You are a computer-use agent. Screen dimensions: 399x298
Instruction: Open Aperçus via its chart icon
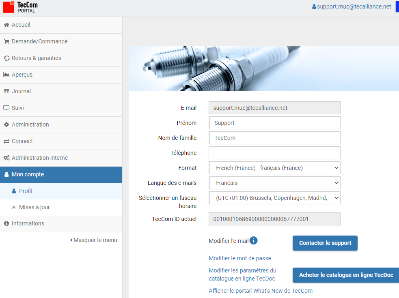[x=6, y=75]
